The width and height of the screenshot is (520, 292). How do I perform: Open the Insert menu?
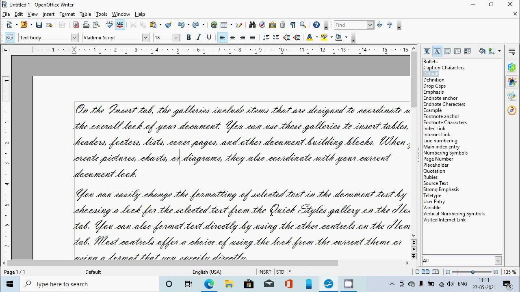(x=48, y=14)
